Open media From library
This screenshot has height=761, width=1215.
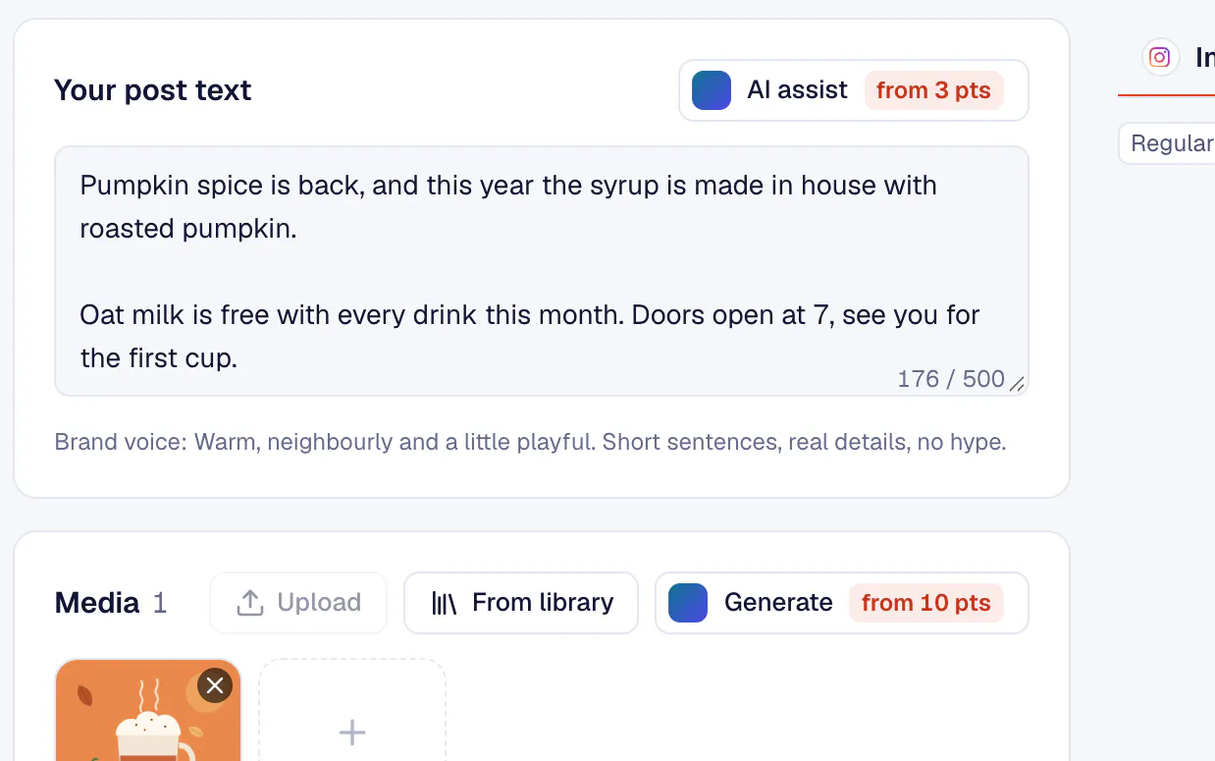click(x=521, y=603)
